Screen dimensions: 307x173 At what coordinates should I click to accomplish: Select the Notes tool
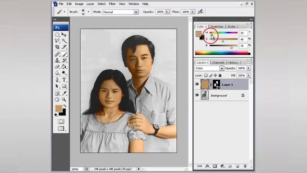[x=57, y=93]
